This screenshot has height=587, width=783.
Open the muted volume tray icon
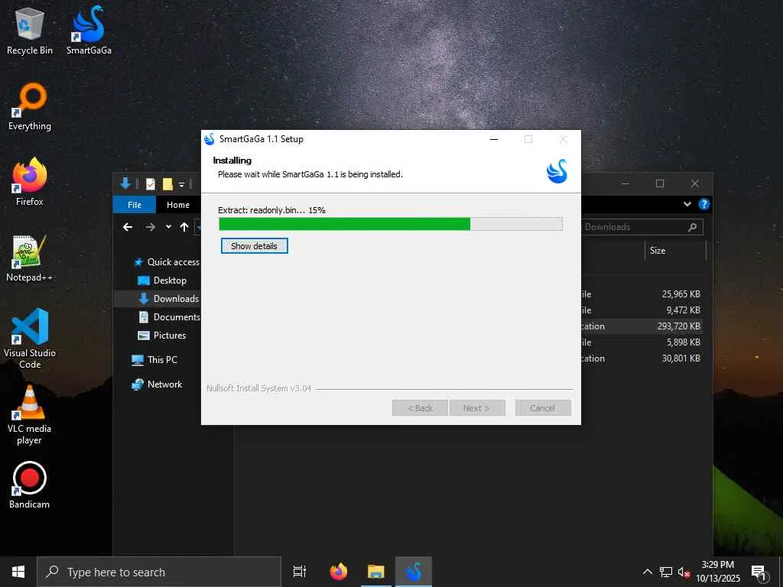point(684,572)
